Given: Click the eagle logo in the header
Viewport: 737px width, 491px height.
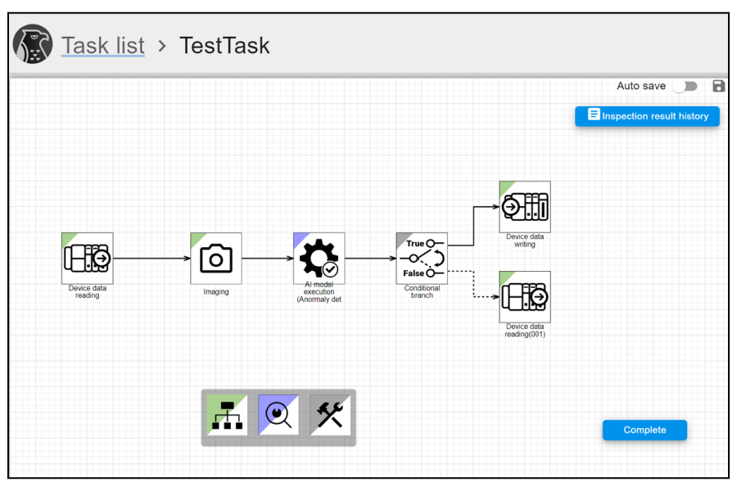Looking at the screenshot, I should (x=33, y=45).
